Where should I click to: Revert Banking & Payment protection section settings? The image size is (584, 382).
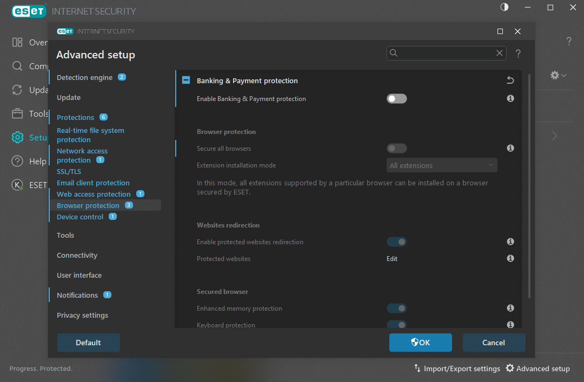click(510, 80)
